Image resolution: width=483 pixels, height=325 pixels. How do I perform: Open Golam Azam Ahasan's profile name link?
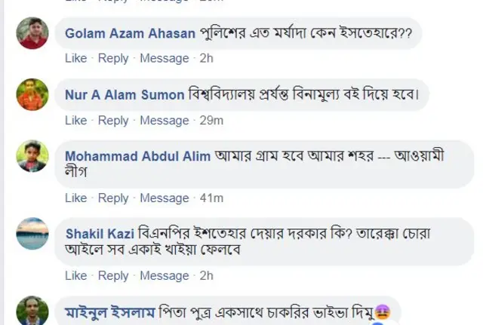[130, 34]
